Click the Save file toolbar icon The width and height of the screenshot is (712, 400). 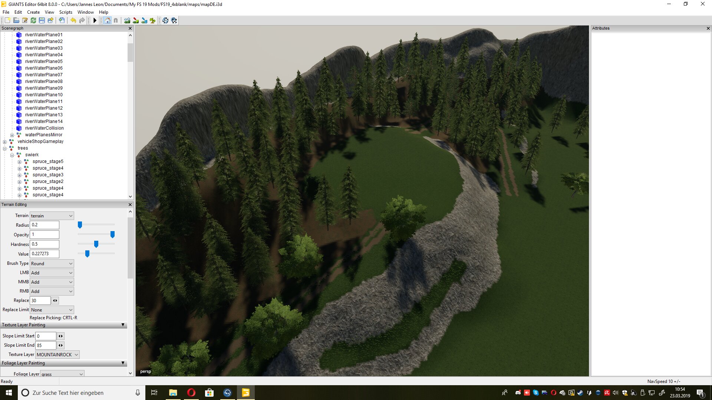click(x=42, y=20)
